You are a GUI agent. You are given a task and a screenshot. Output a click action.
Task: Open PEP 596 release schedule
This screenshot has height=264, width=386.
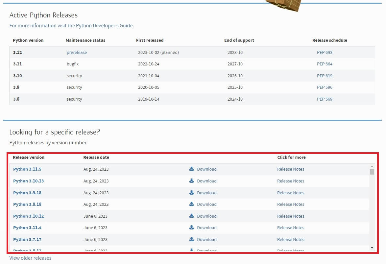coord(325,87)
